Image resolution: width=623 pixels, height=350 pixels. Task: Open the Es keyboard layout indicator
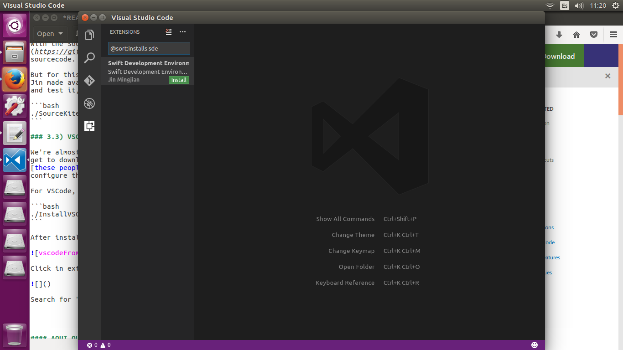pos(565,5)
